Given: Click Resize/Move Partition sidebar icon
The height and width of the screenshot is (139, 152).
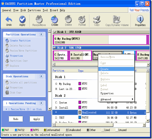Looking at the screenshot, I should coord(7,51).
